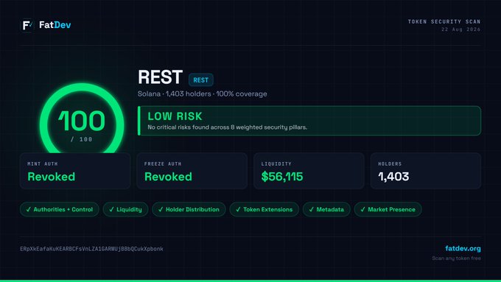Screen dimensions: 501x282
Task: Click the Authorities + Control pill
Action: tap(60, 210)
